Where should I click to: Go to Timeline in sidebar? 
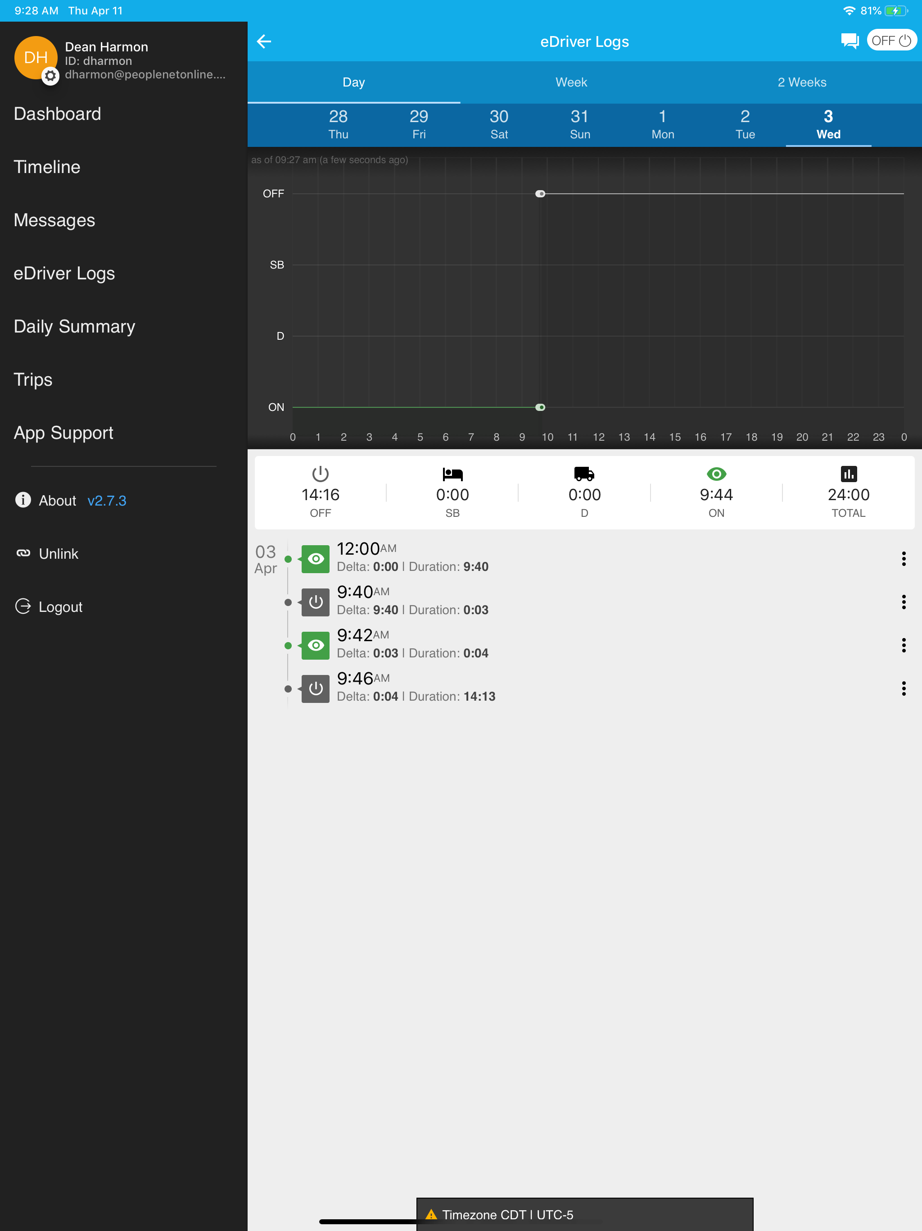(47, 167)
